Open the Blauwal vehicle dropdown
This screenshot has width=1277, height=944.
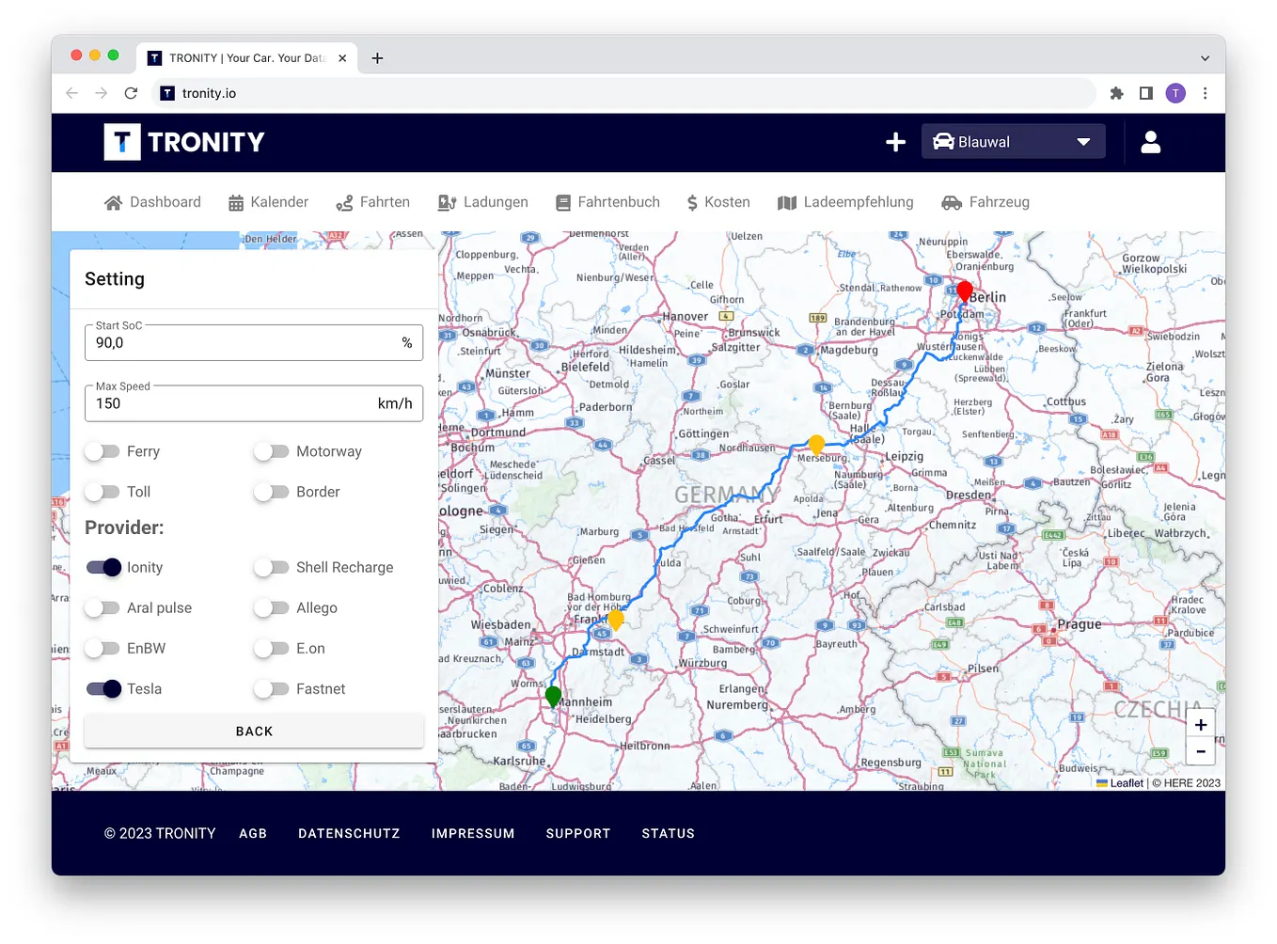tap(1013, 142)
